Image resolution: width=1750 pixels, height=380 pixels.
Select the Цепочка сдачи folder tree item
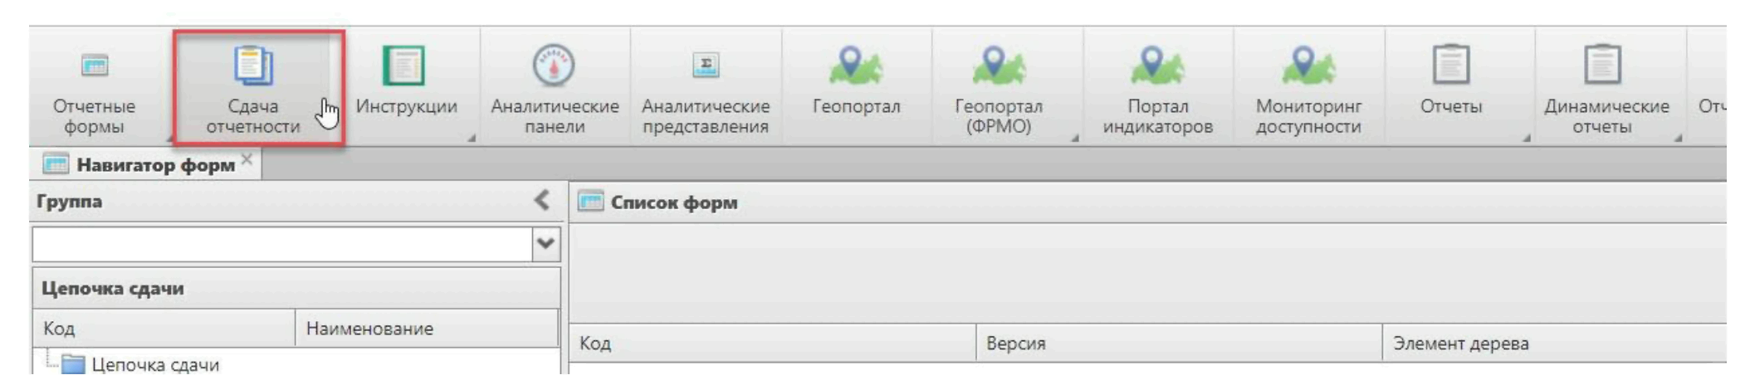pyautogui.click(x=154, y=365)
